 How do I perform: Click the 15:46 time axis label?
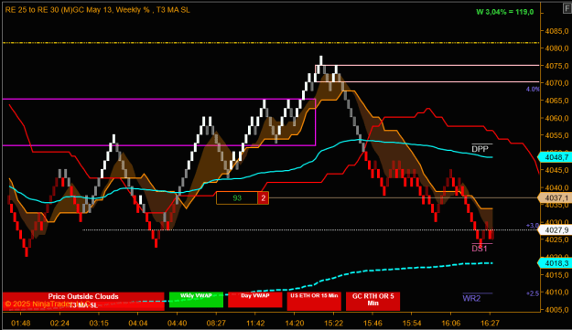click(372, 323)
